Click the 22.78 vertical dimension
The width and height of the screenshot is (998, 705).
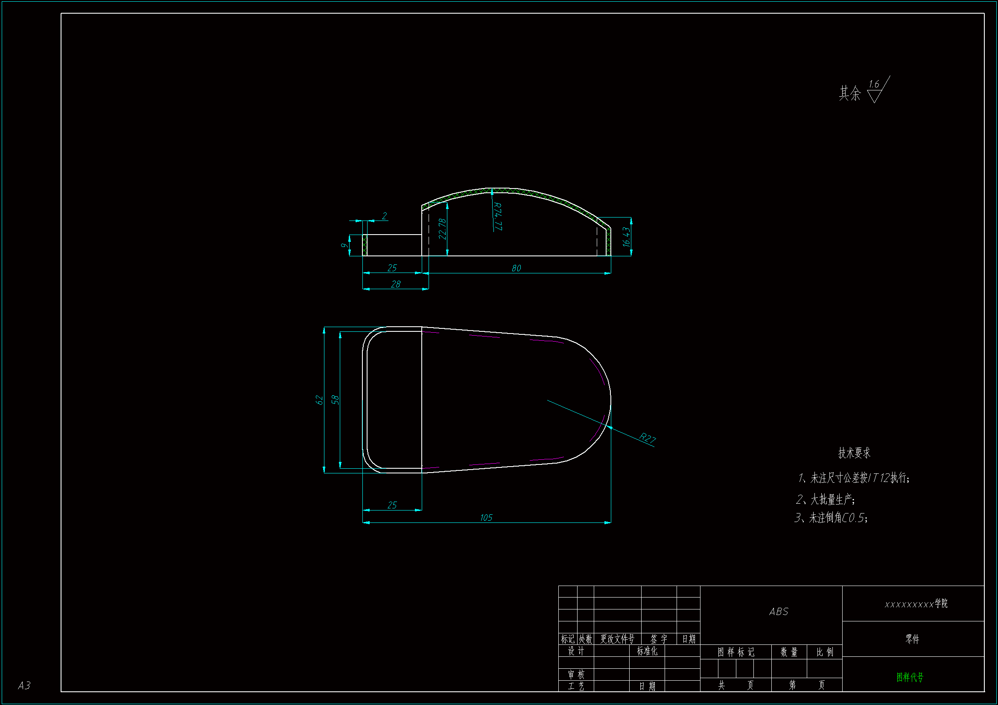pos(443,229)
